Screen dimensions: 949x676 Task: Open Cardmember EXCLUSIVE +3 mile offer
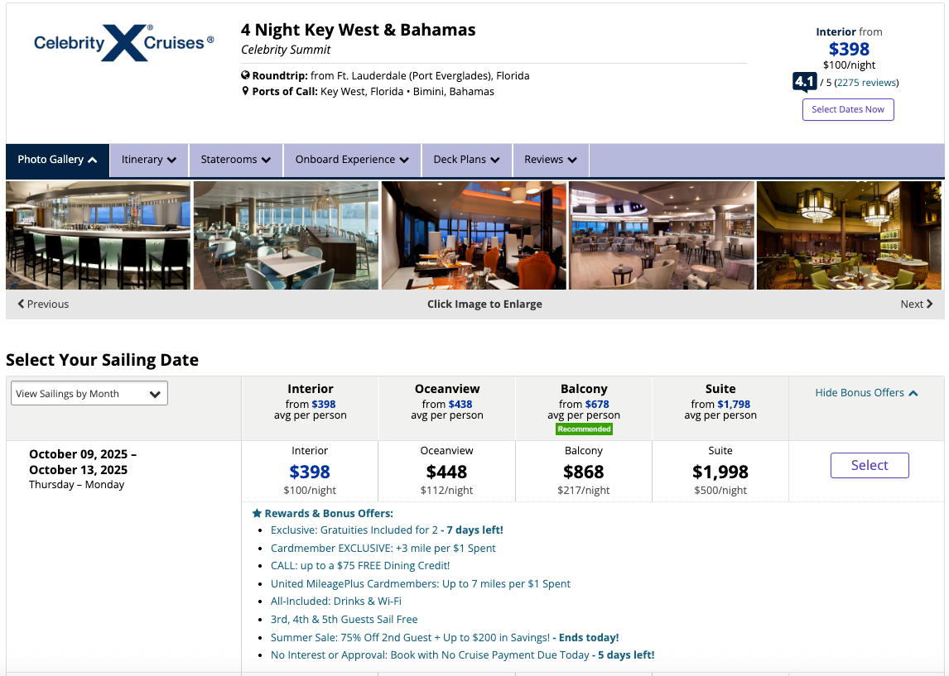pyautogui.click(x=383, y=549)
